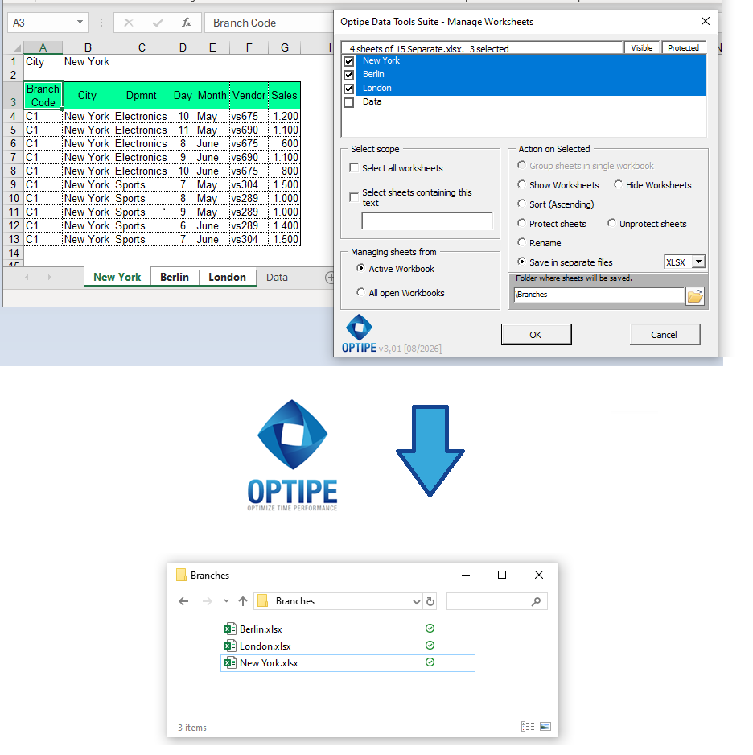Click sync status check next to London.xlsx

pos(430,645)
